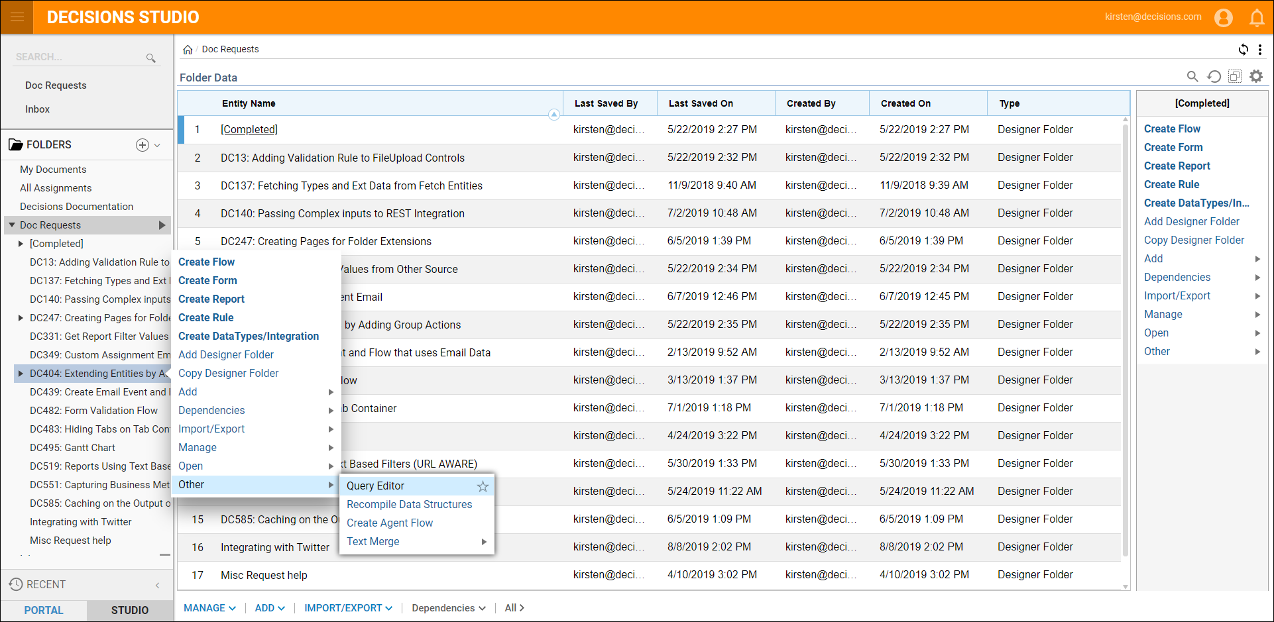Screen dimensions: 1274x622
Task: Expand the DC404 tree node
Action: (x=21, y=374)
